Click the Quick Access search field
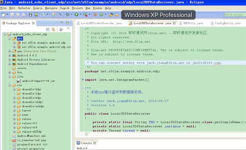This screenshot has width=246, height=150. point(235,15)
